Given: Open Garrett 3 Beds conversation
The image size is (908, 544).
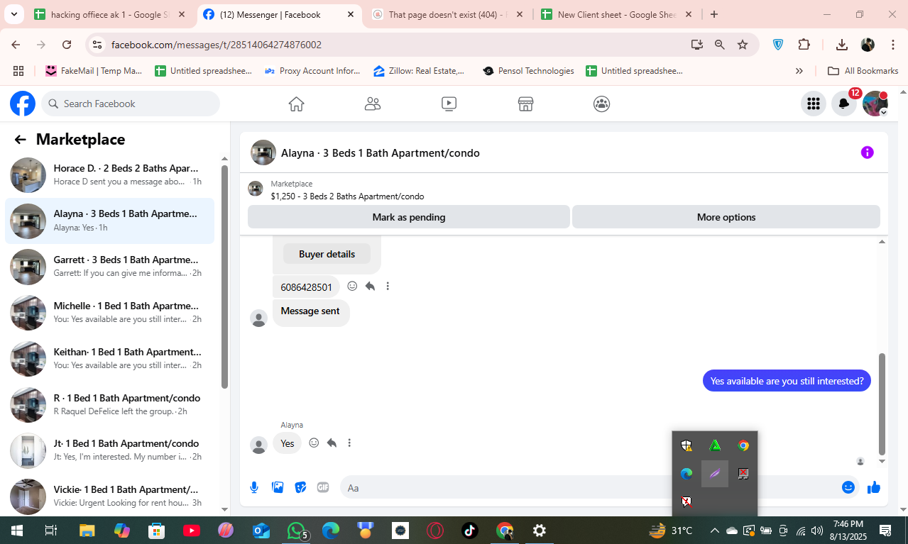Looking at the screenshot, I should click(109, 267).
